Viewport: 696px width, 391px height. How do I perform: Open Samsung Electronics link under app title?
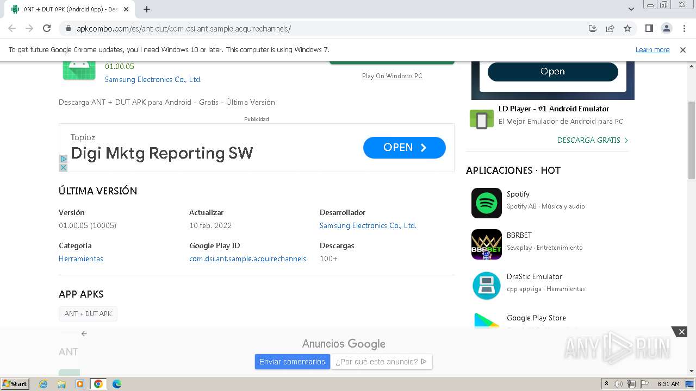click(153, 79)
